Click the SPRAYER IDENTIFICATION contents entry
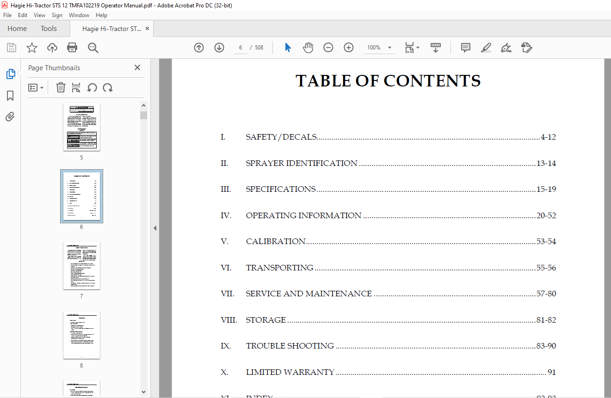 [388, 163]
